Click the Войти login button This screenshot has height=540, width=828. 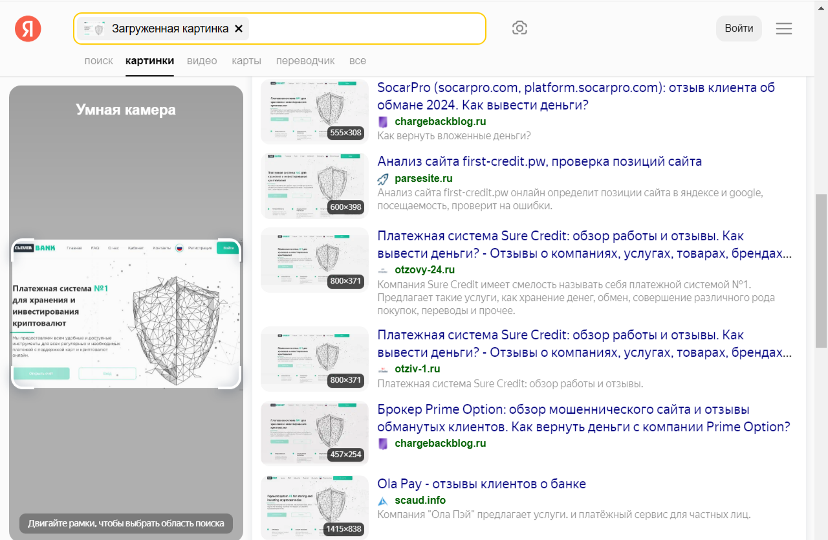point(739,28)
